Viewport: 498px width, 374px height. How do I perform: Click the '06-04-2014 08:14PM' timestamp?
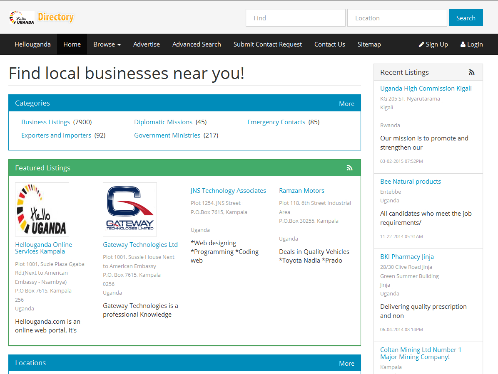401,330
